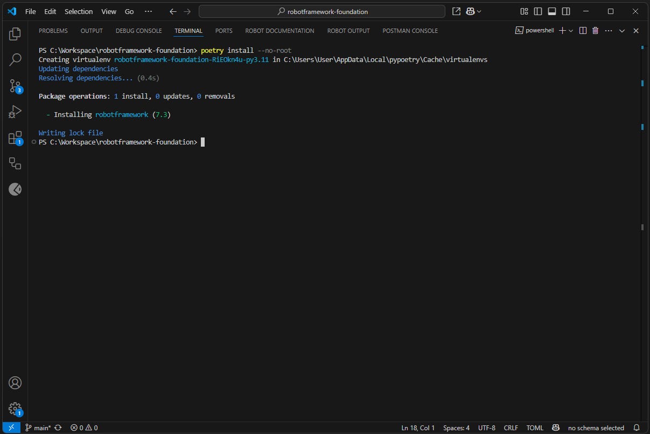This screenshot has width=650, height=434.
Task: Switch to the PORTS tab
Action: click(x=224, y=31)
